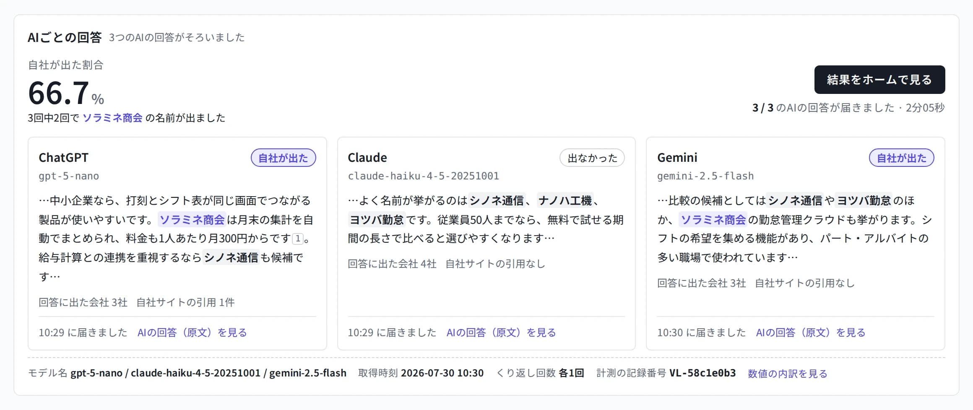Click citation marker 1 in ChatGPT answer
973x410 pixels.
click(298, 239)
